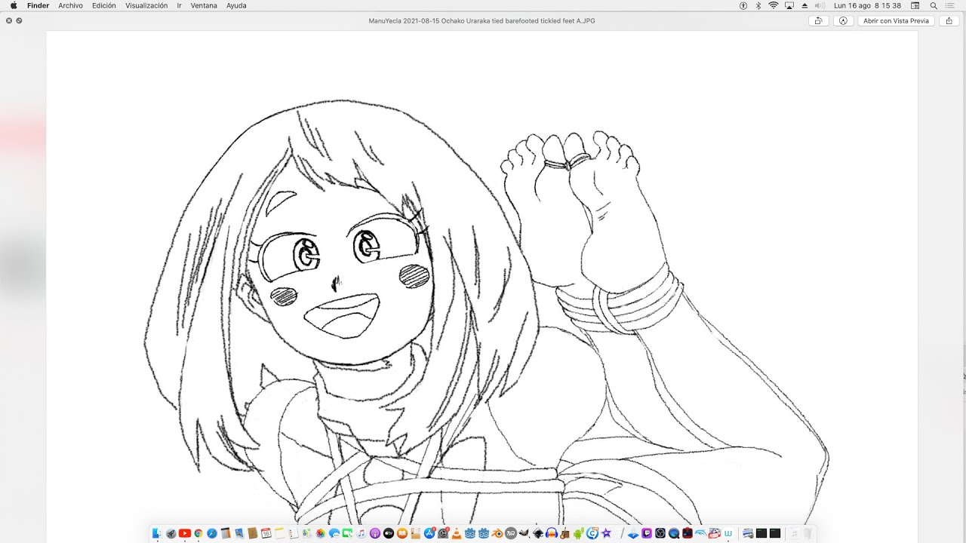Launch Safari from the Dock
This screenshot has width=966, height=543.
tap(212, 533)
